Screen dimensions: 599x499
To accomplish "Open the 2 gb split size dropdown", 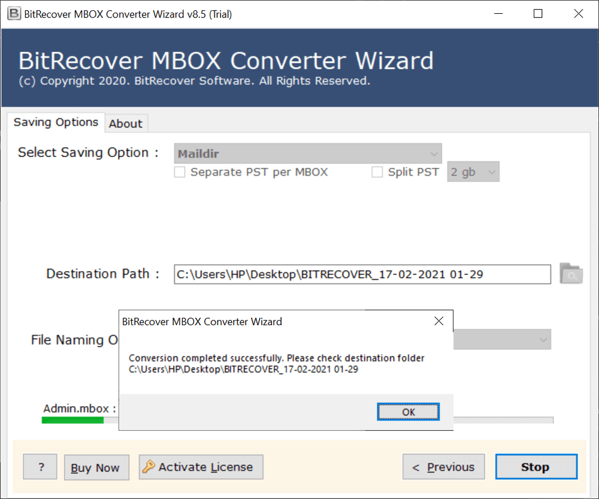I will point(473,172).
